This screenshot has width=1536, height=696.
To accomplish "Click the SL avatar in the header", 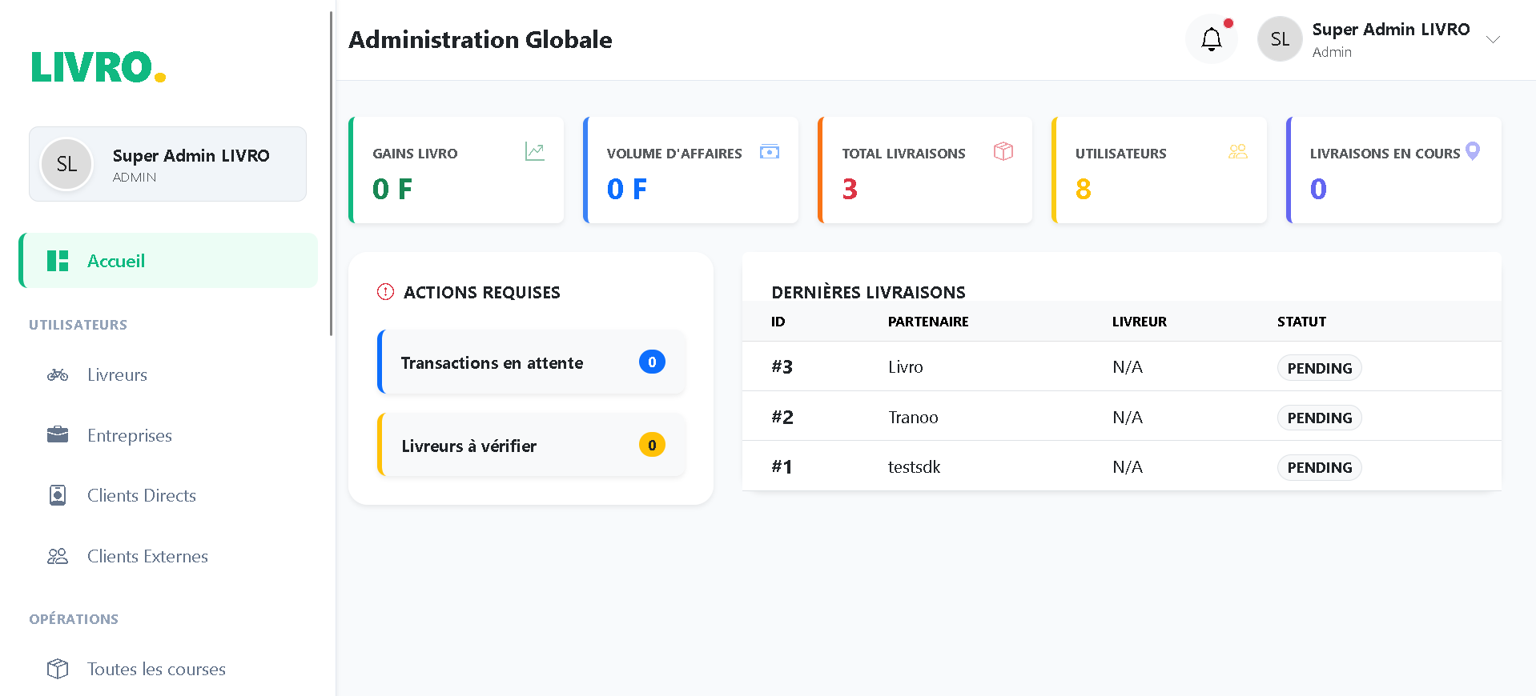I will click(1280, 39).
